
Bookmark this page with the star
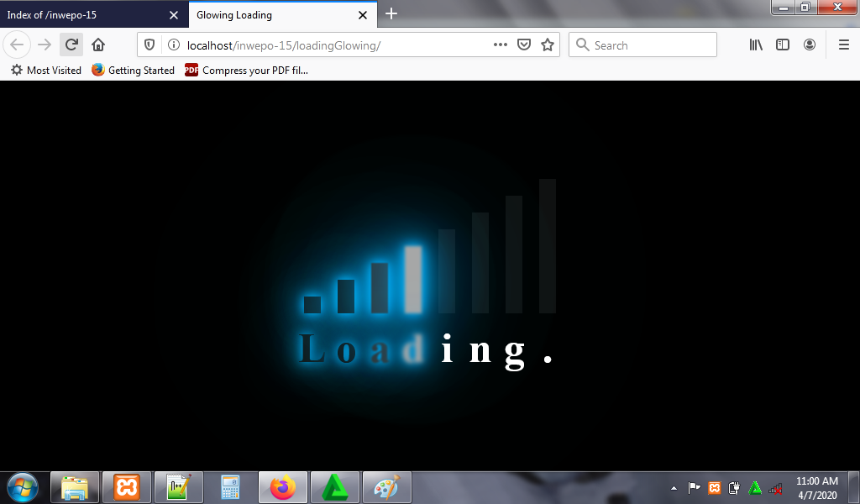548,45
